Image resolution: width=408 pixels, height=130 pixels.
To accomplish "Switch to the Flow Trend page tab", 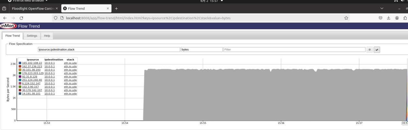I will point(13,36).
